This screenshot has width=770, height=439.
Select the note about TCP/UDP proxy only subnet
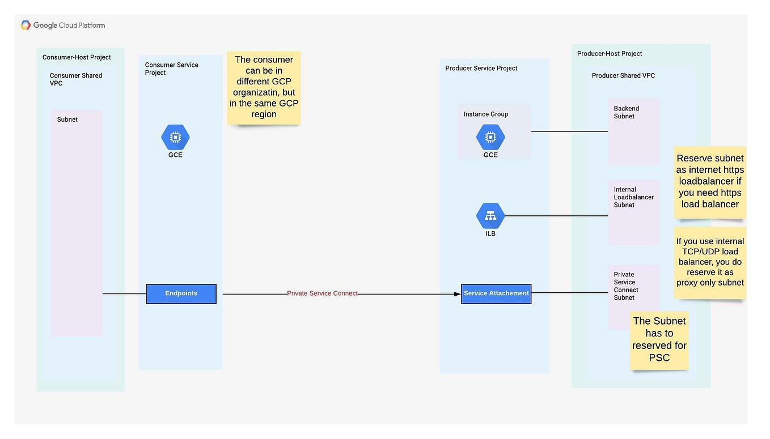[710, 262]
